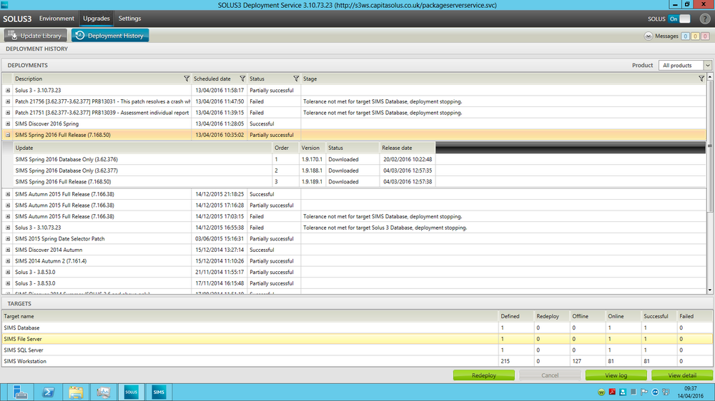Open the Update Library view

[35, 36]
